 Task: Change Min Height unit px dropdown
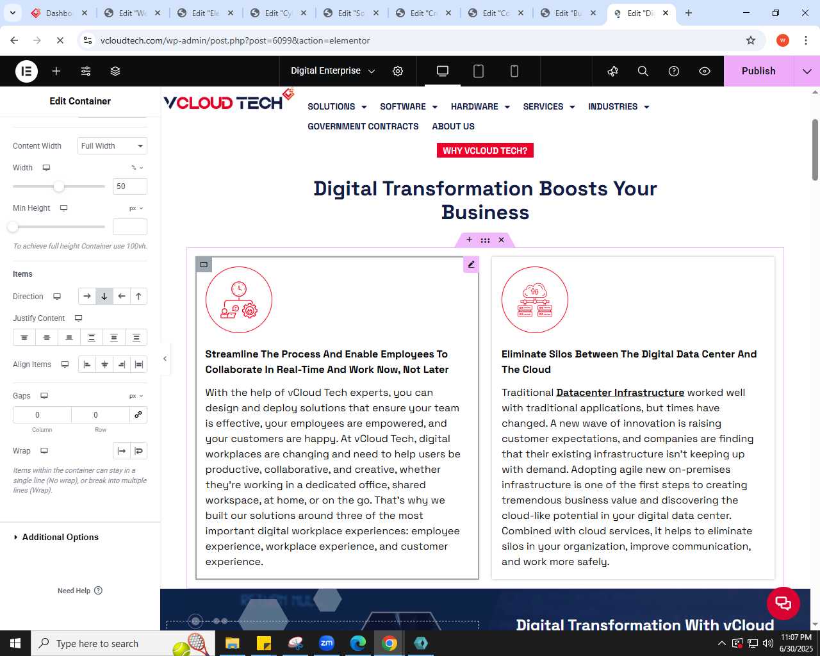click(x=136, y=208)
